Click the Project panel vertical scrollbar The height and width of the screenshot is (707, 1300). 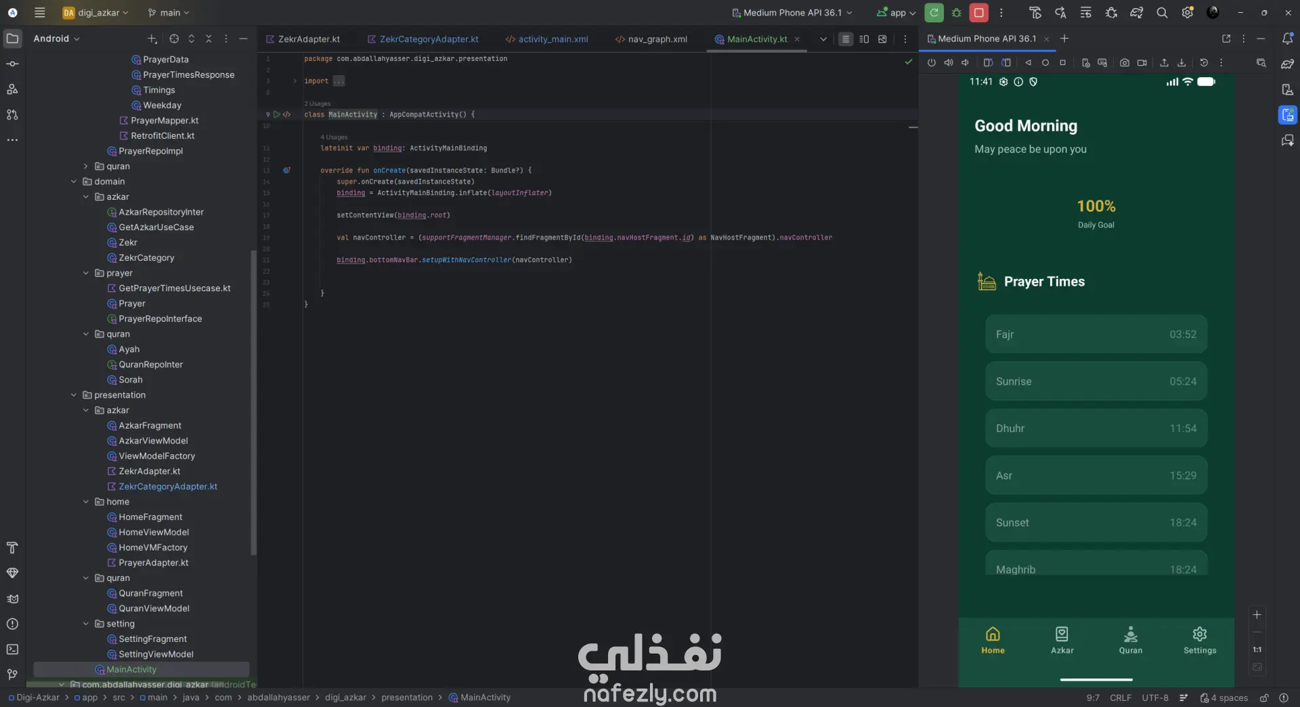pos(254,403)
